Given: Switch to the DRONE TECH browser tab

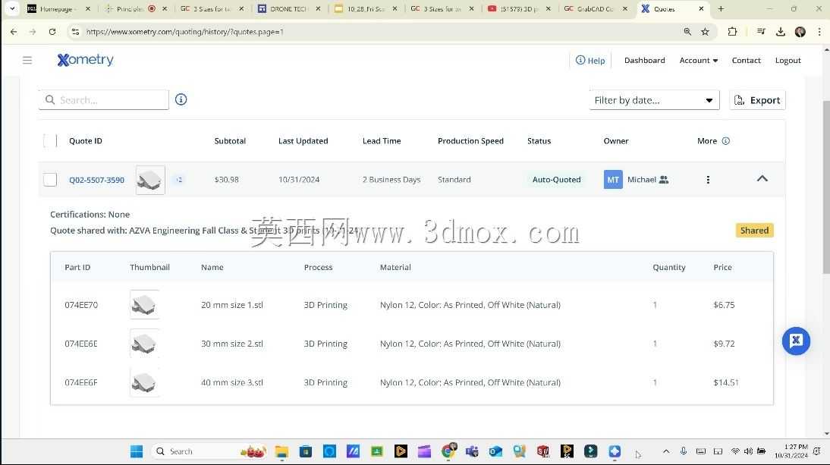Looking at the screenshot, I should [x=289, y=9].
